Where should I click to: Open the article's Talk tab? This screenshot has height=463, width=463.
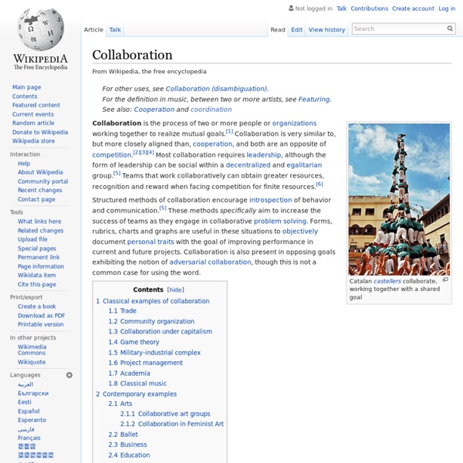[115, 29]
